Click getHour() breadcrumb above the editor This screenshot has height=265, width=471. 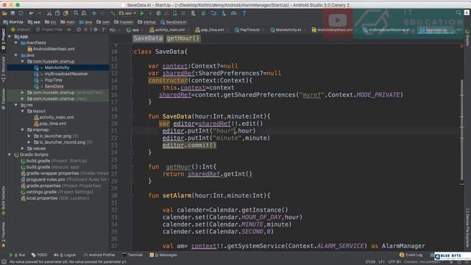point(183,38)
